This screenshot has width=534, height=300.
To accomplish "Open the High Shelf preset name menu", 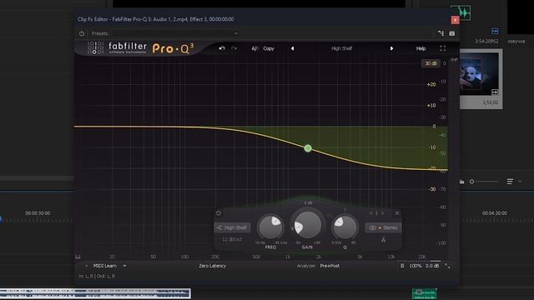I will click(x=341, y=48).
